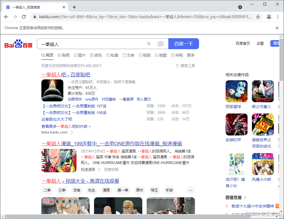The width and height of the screenshot is (284, 219).
Task: Open image search via the camera icon
Action: [x=160, y=44]
